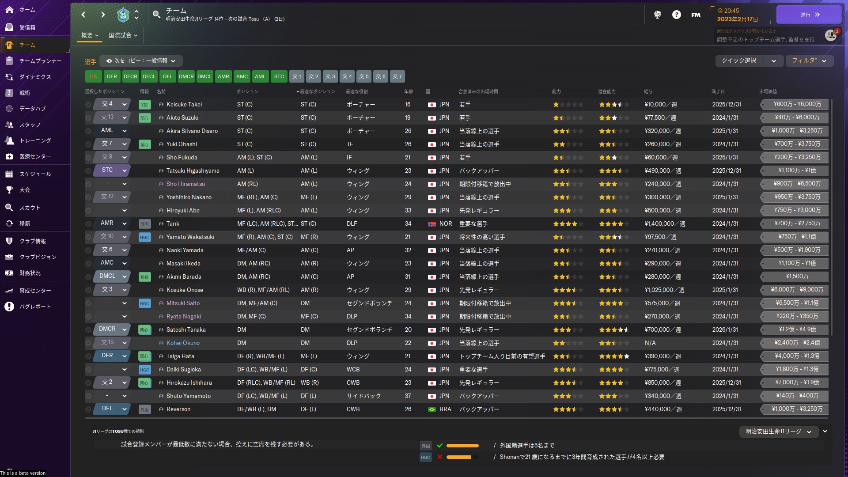
Task: Click the FM logo icon
Action: click(696, 15)
